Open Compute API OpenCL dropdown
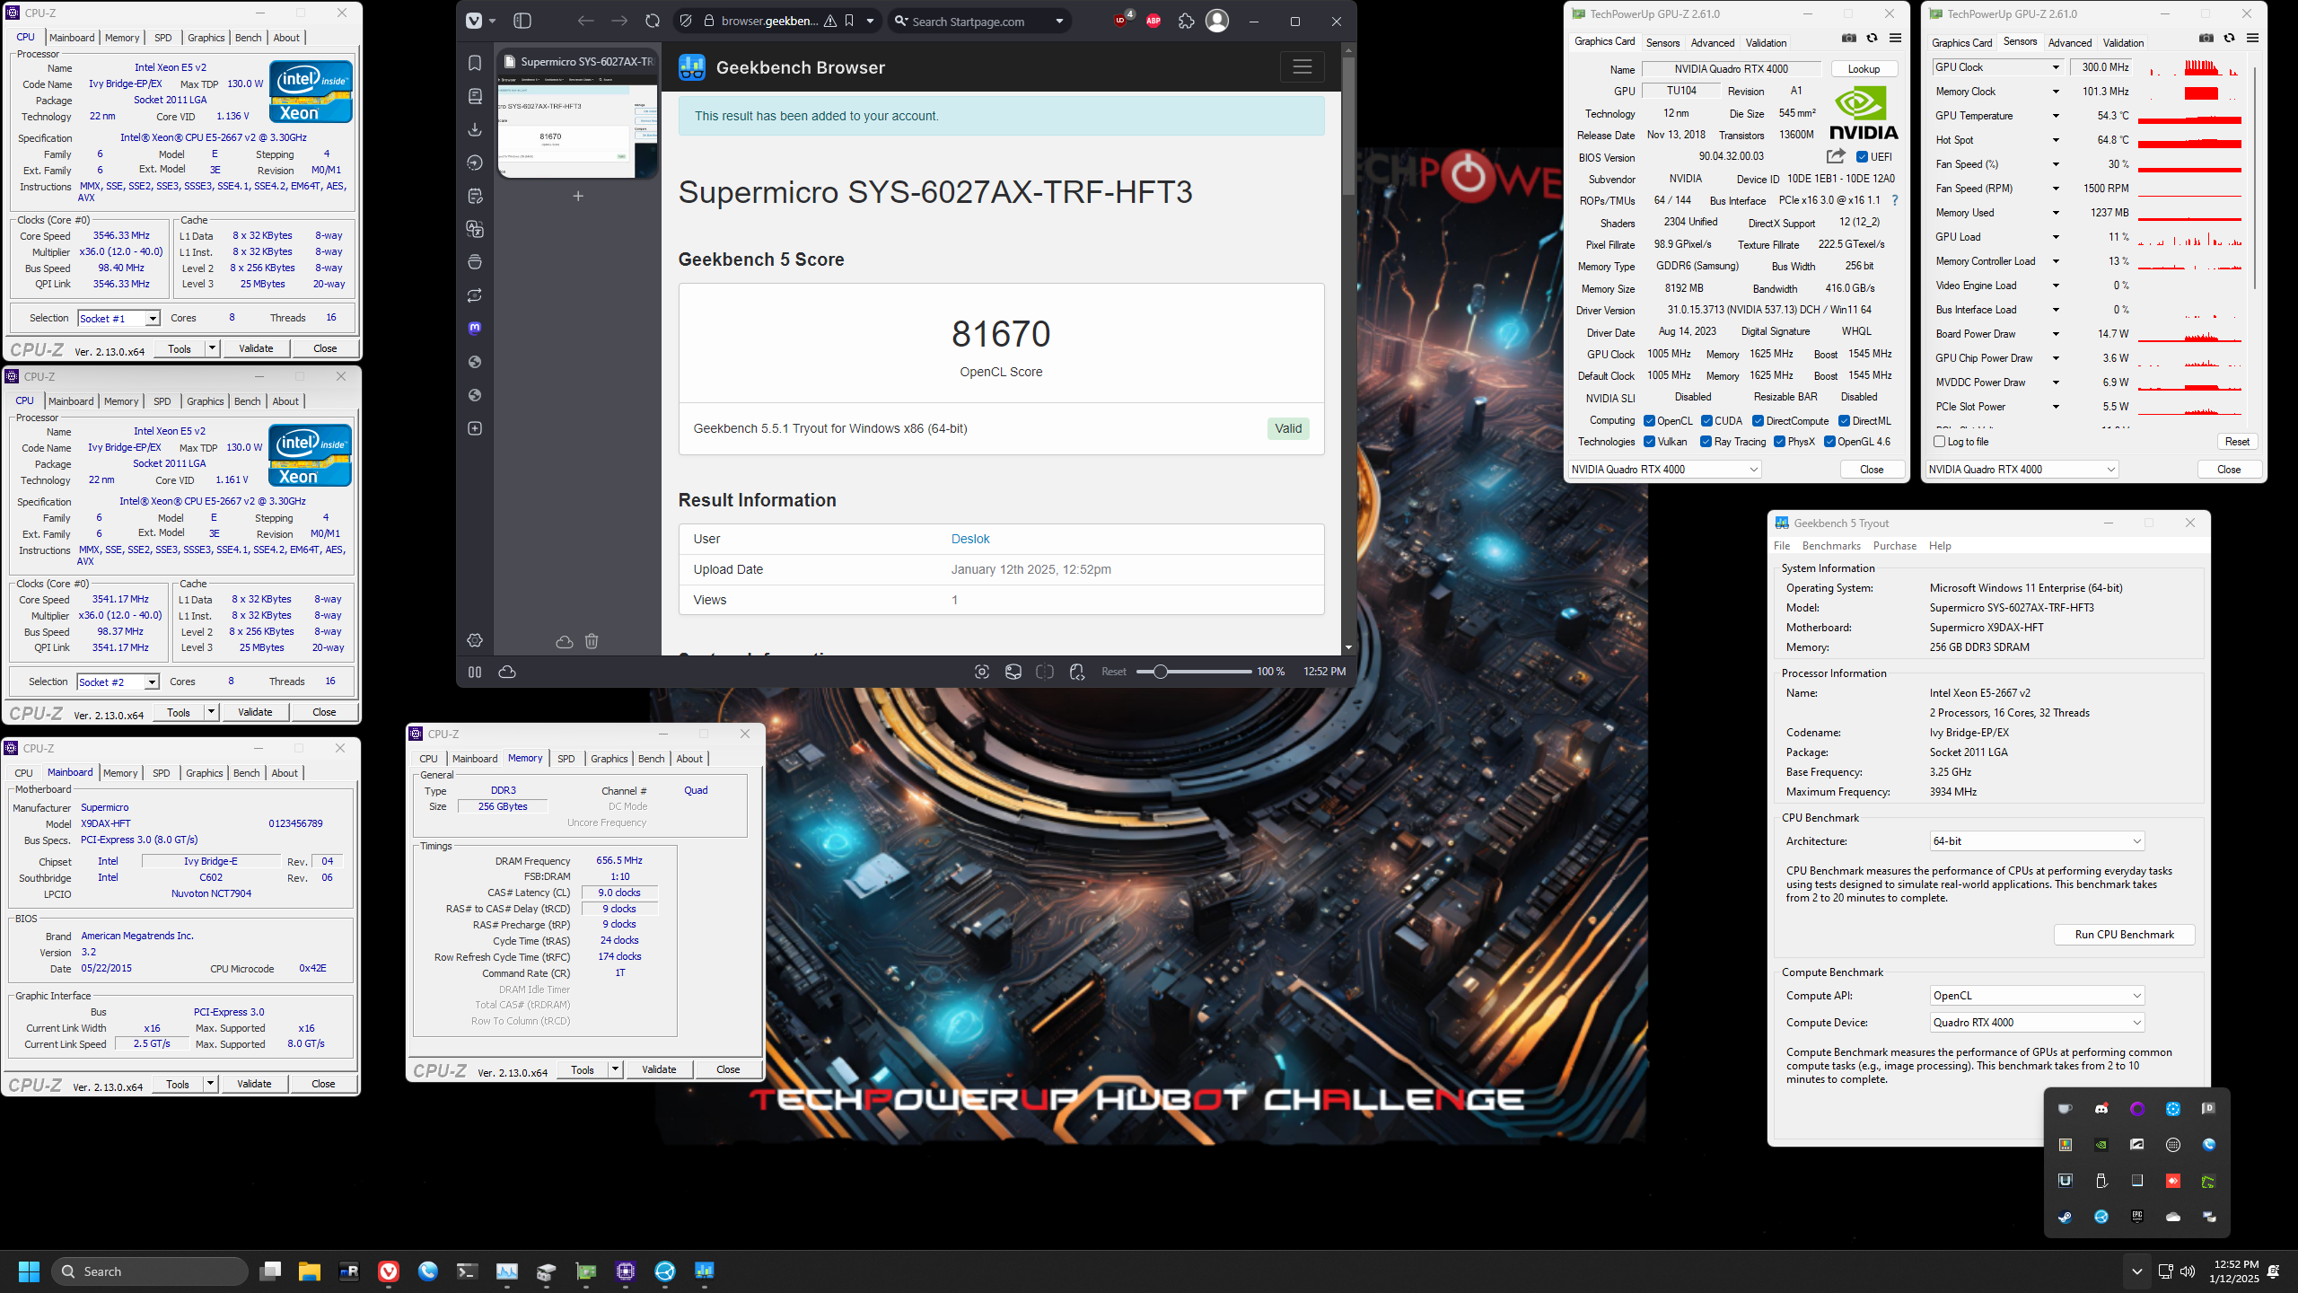This screenshot has width=2298, height=1293. (2037, 996)
